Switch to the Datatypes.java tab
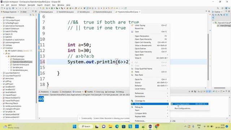 coord(47,12)
